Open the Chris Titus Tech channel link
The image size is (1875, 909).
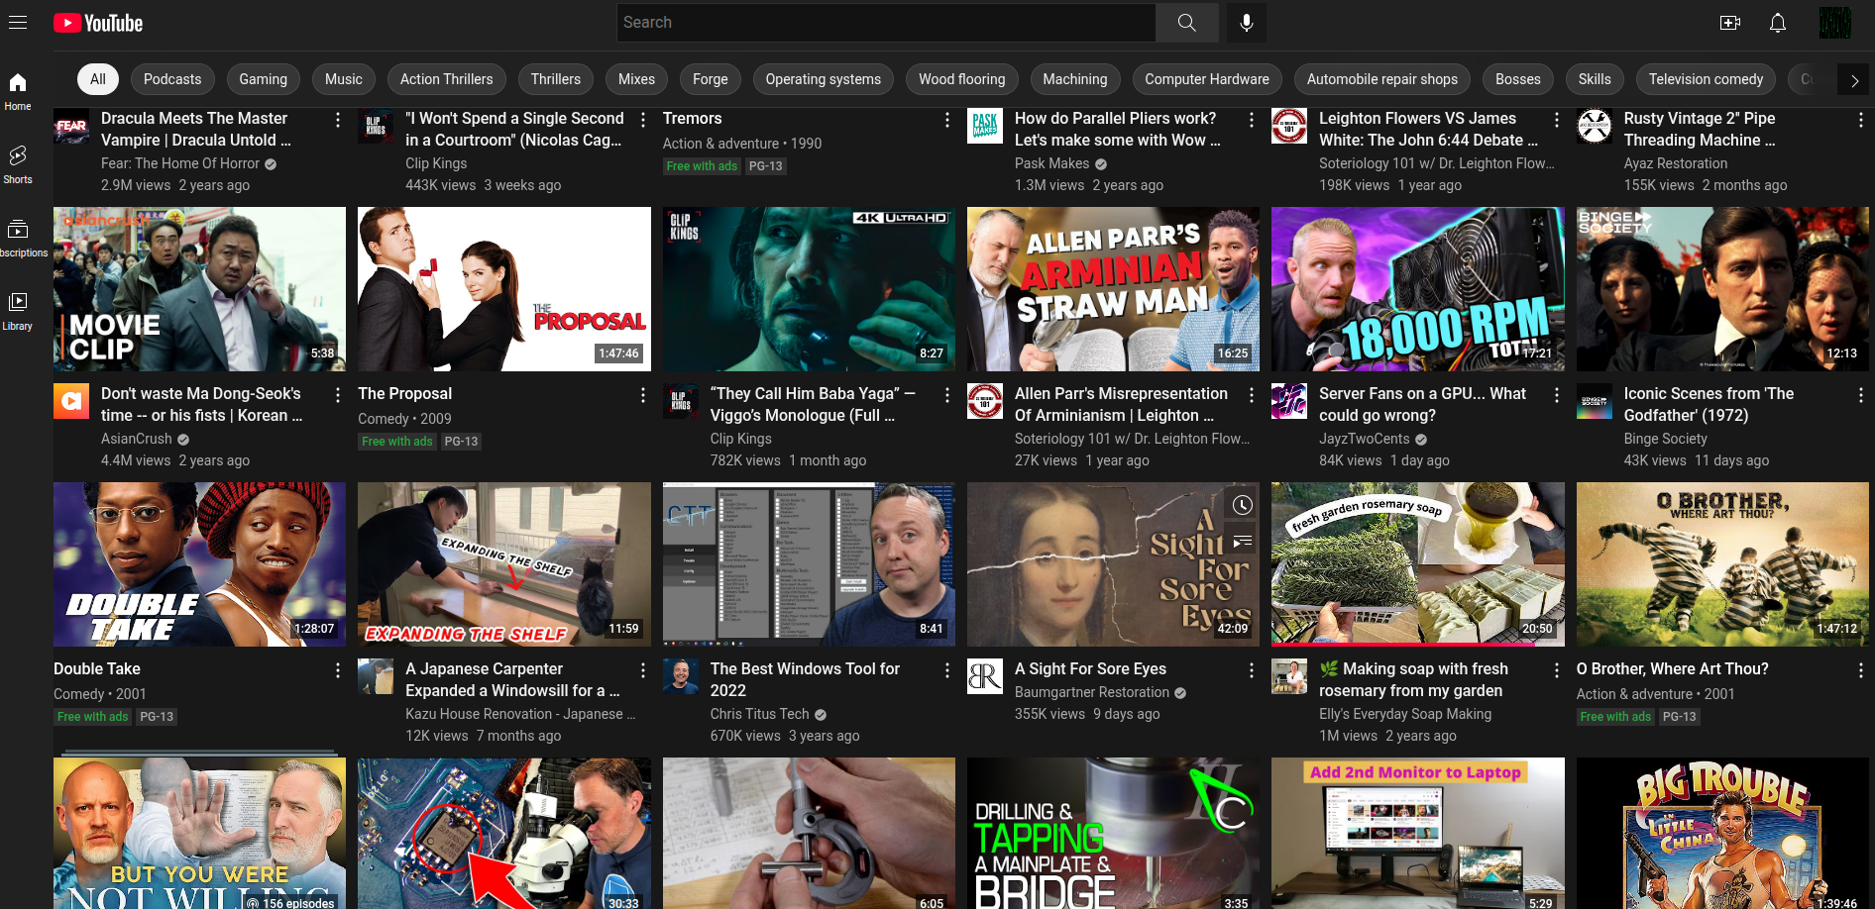coord(759,714)
